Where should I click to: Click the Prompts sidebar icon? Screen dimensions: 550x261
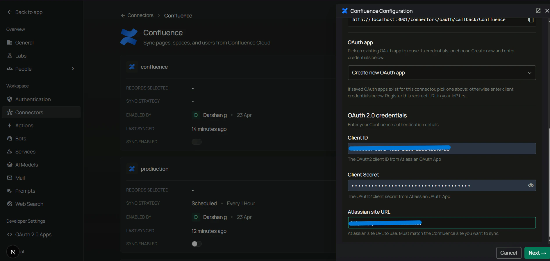pos(10,191)
